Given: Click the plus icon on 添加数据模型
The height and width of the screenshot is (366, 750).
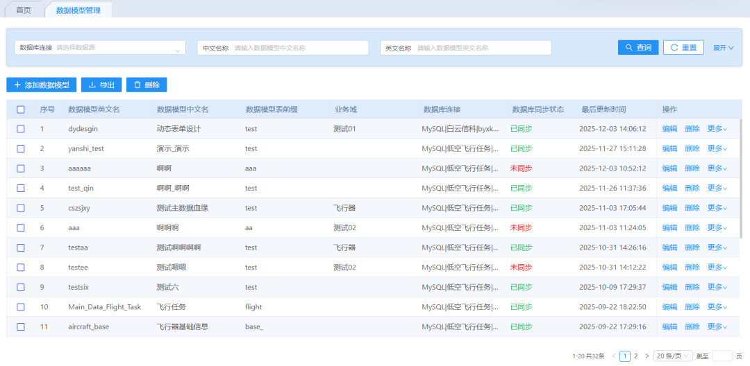Looking at the screenshot, I should [x=17, y=85].
